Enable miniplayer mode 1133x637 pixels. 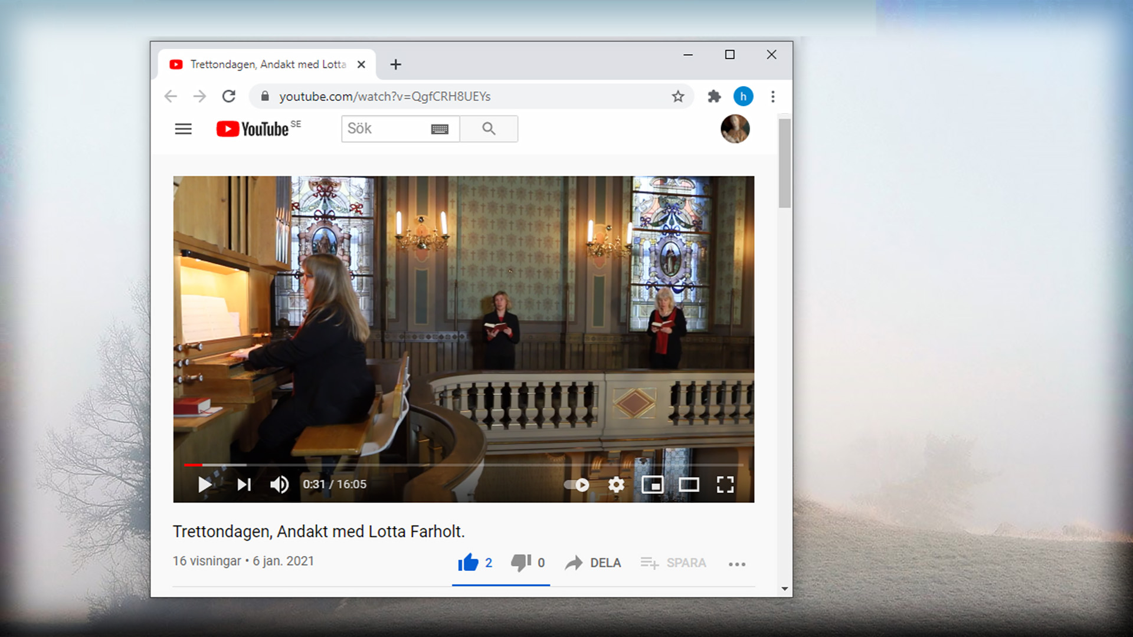pyautogui.click(x=652, y=485)
